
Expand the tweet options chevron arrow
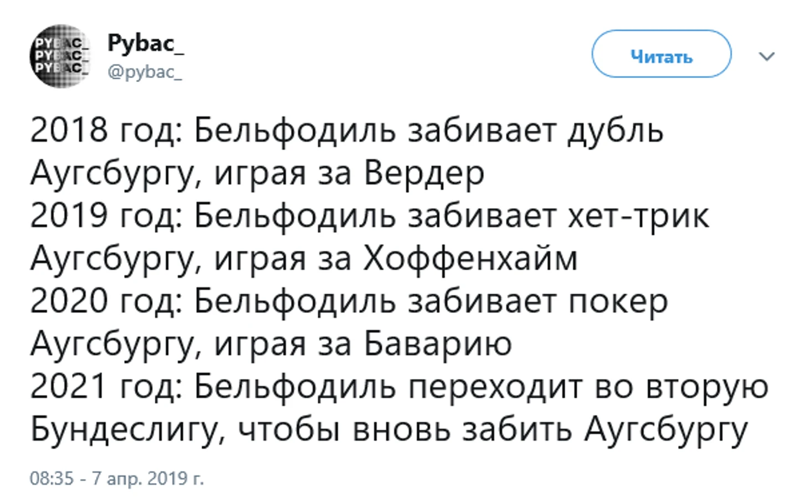[766, 56]
